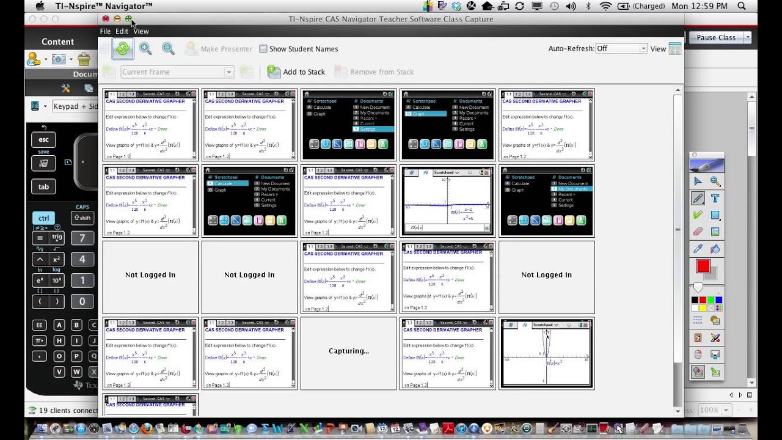
Task: Select the pink eraser tool
Action: (698, 232)
